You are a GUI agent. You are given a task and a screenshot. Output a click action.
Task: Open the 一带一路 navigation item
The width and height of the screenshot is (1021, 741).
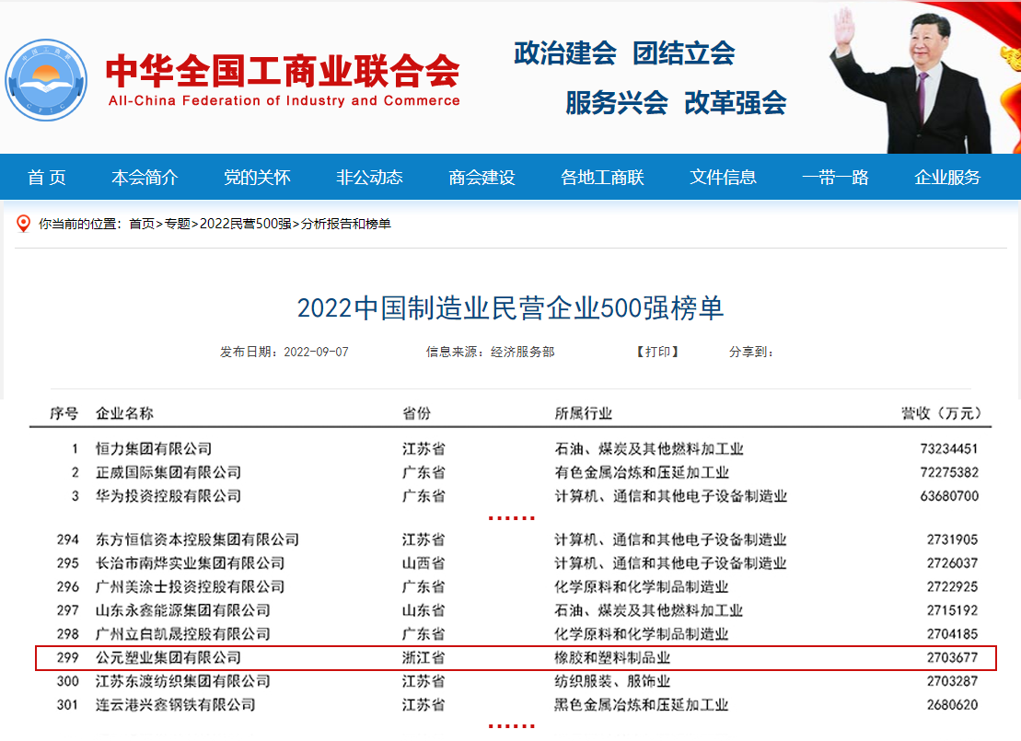835,177
